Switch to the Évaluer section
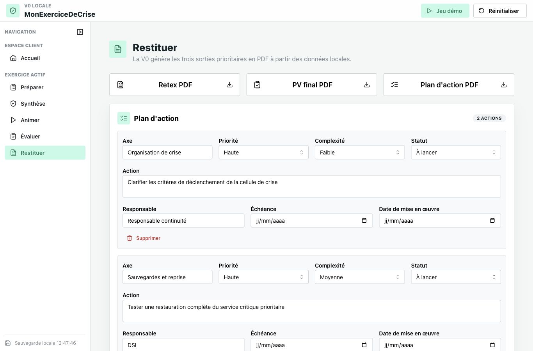The image size is (533, 351). click(x=45, y=136)
